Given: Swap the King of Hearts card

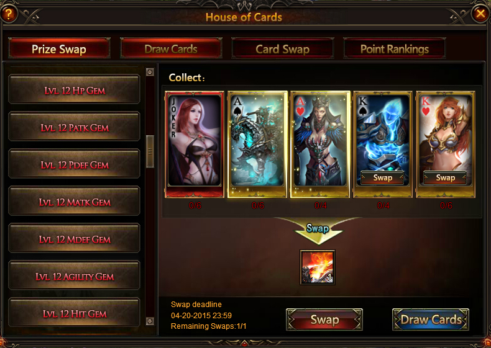Looking at the screenshot, I should [445, 177].
